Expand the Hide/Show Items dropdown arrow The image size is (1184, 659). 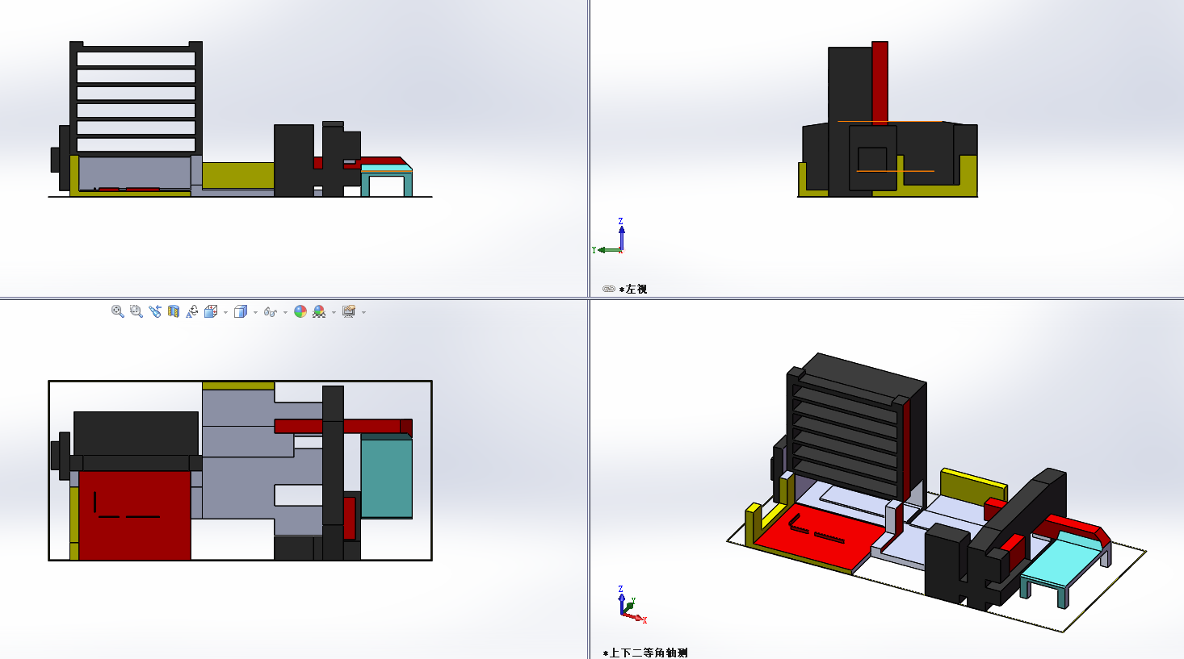point(285,312)
